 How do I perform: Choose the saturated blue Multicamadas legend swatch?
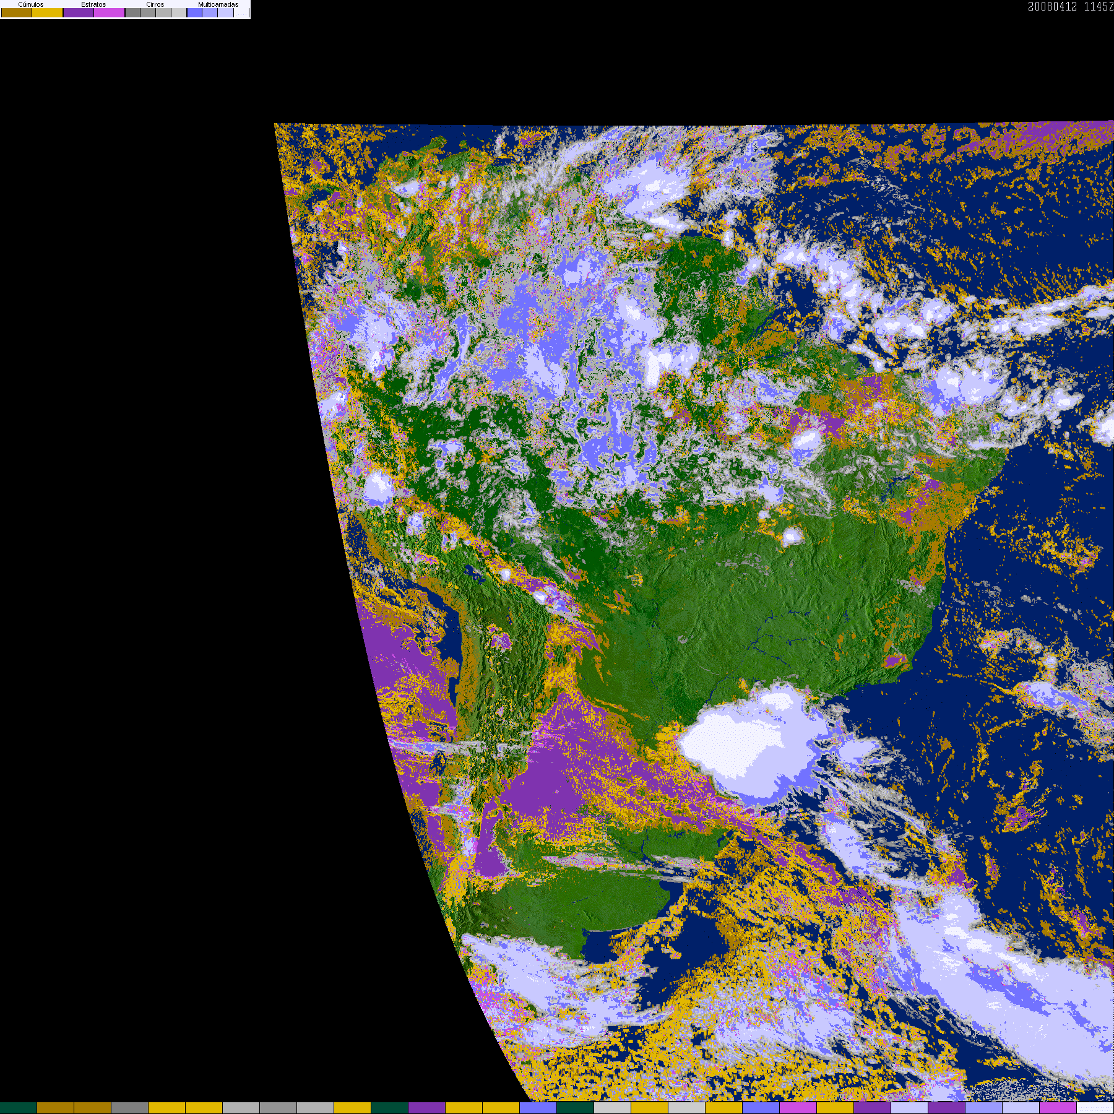(x=195, y=12)
